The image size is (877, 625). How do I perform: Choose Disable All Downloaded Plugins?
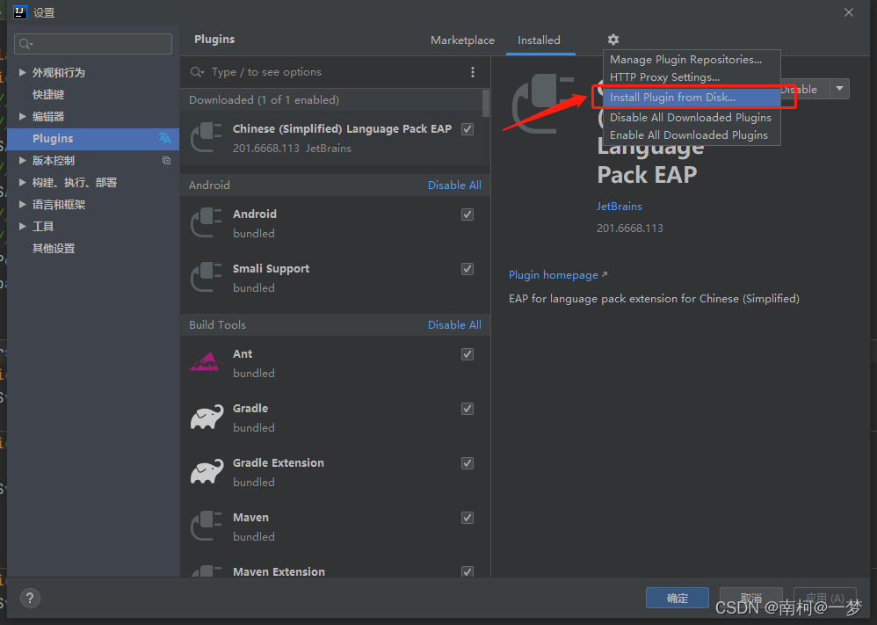(x=691, y=118)
